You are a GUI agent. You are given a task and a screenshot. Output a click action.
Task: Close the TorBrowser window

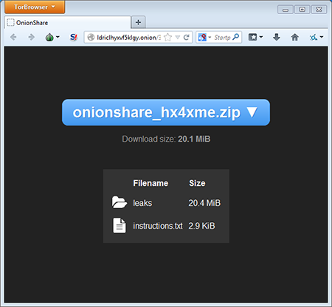(319, 10)
